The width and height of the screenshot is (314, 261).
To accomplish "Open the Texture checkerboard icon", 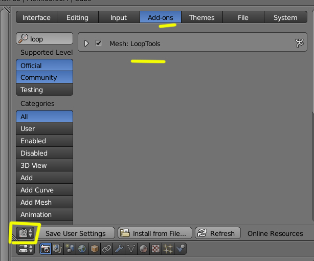I will (155, 249).
